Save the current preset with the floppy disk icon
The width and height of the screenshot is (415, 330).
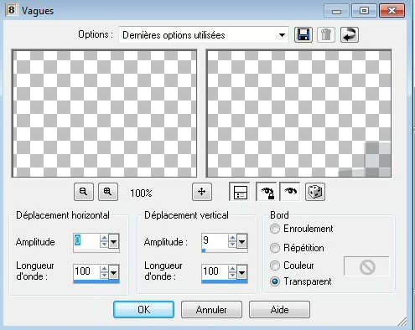pyautogui.click(x=303, y=35)
